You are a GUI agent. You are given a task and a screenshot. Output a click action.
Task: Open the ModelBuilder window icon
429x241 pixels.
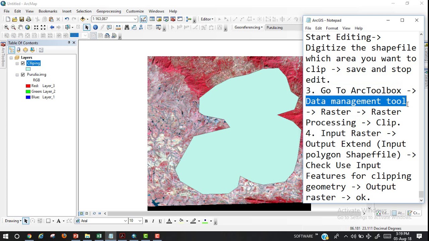coord(189,19)
